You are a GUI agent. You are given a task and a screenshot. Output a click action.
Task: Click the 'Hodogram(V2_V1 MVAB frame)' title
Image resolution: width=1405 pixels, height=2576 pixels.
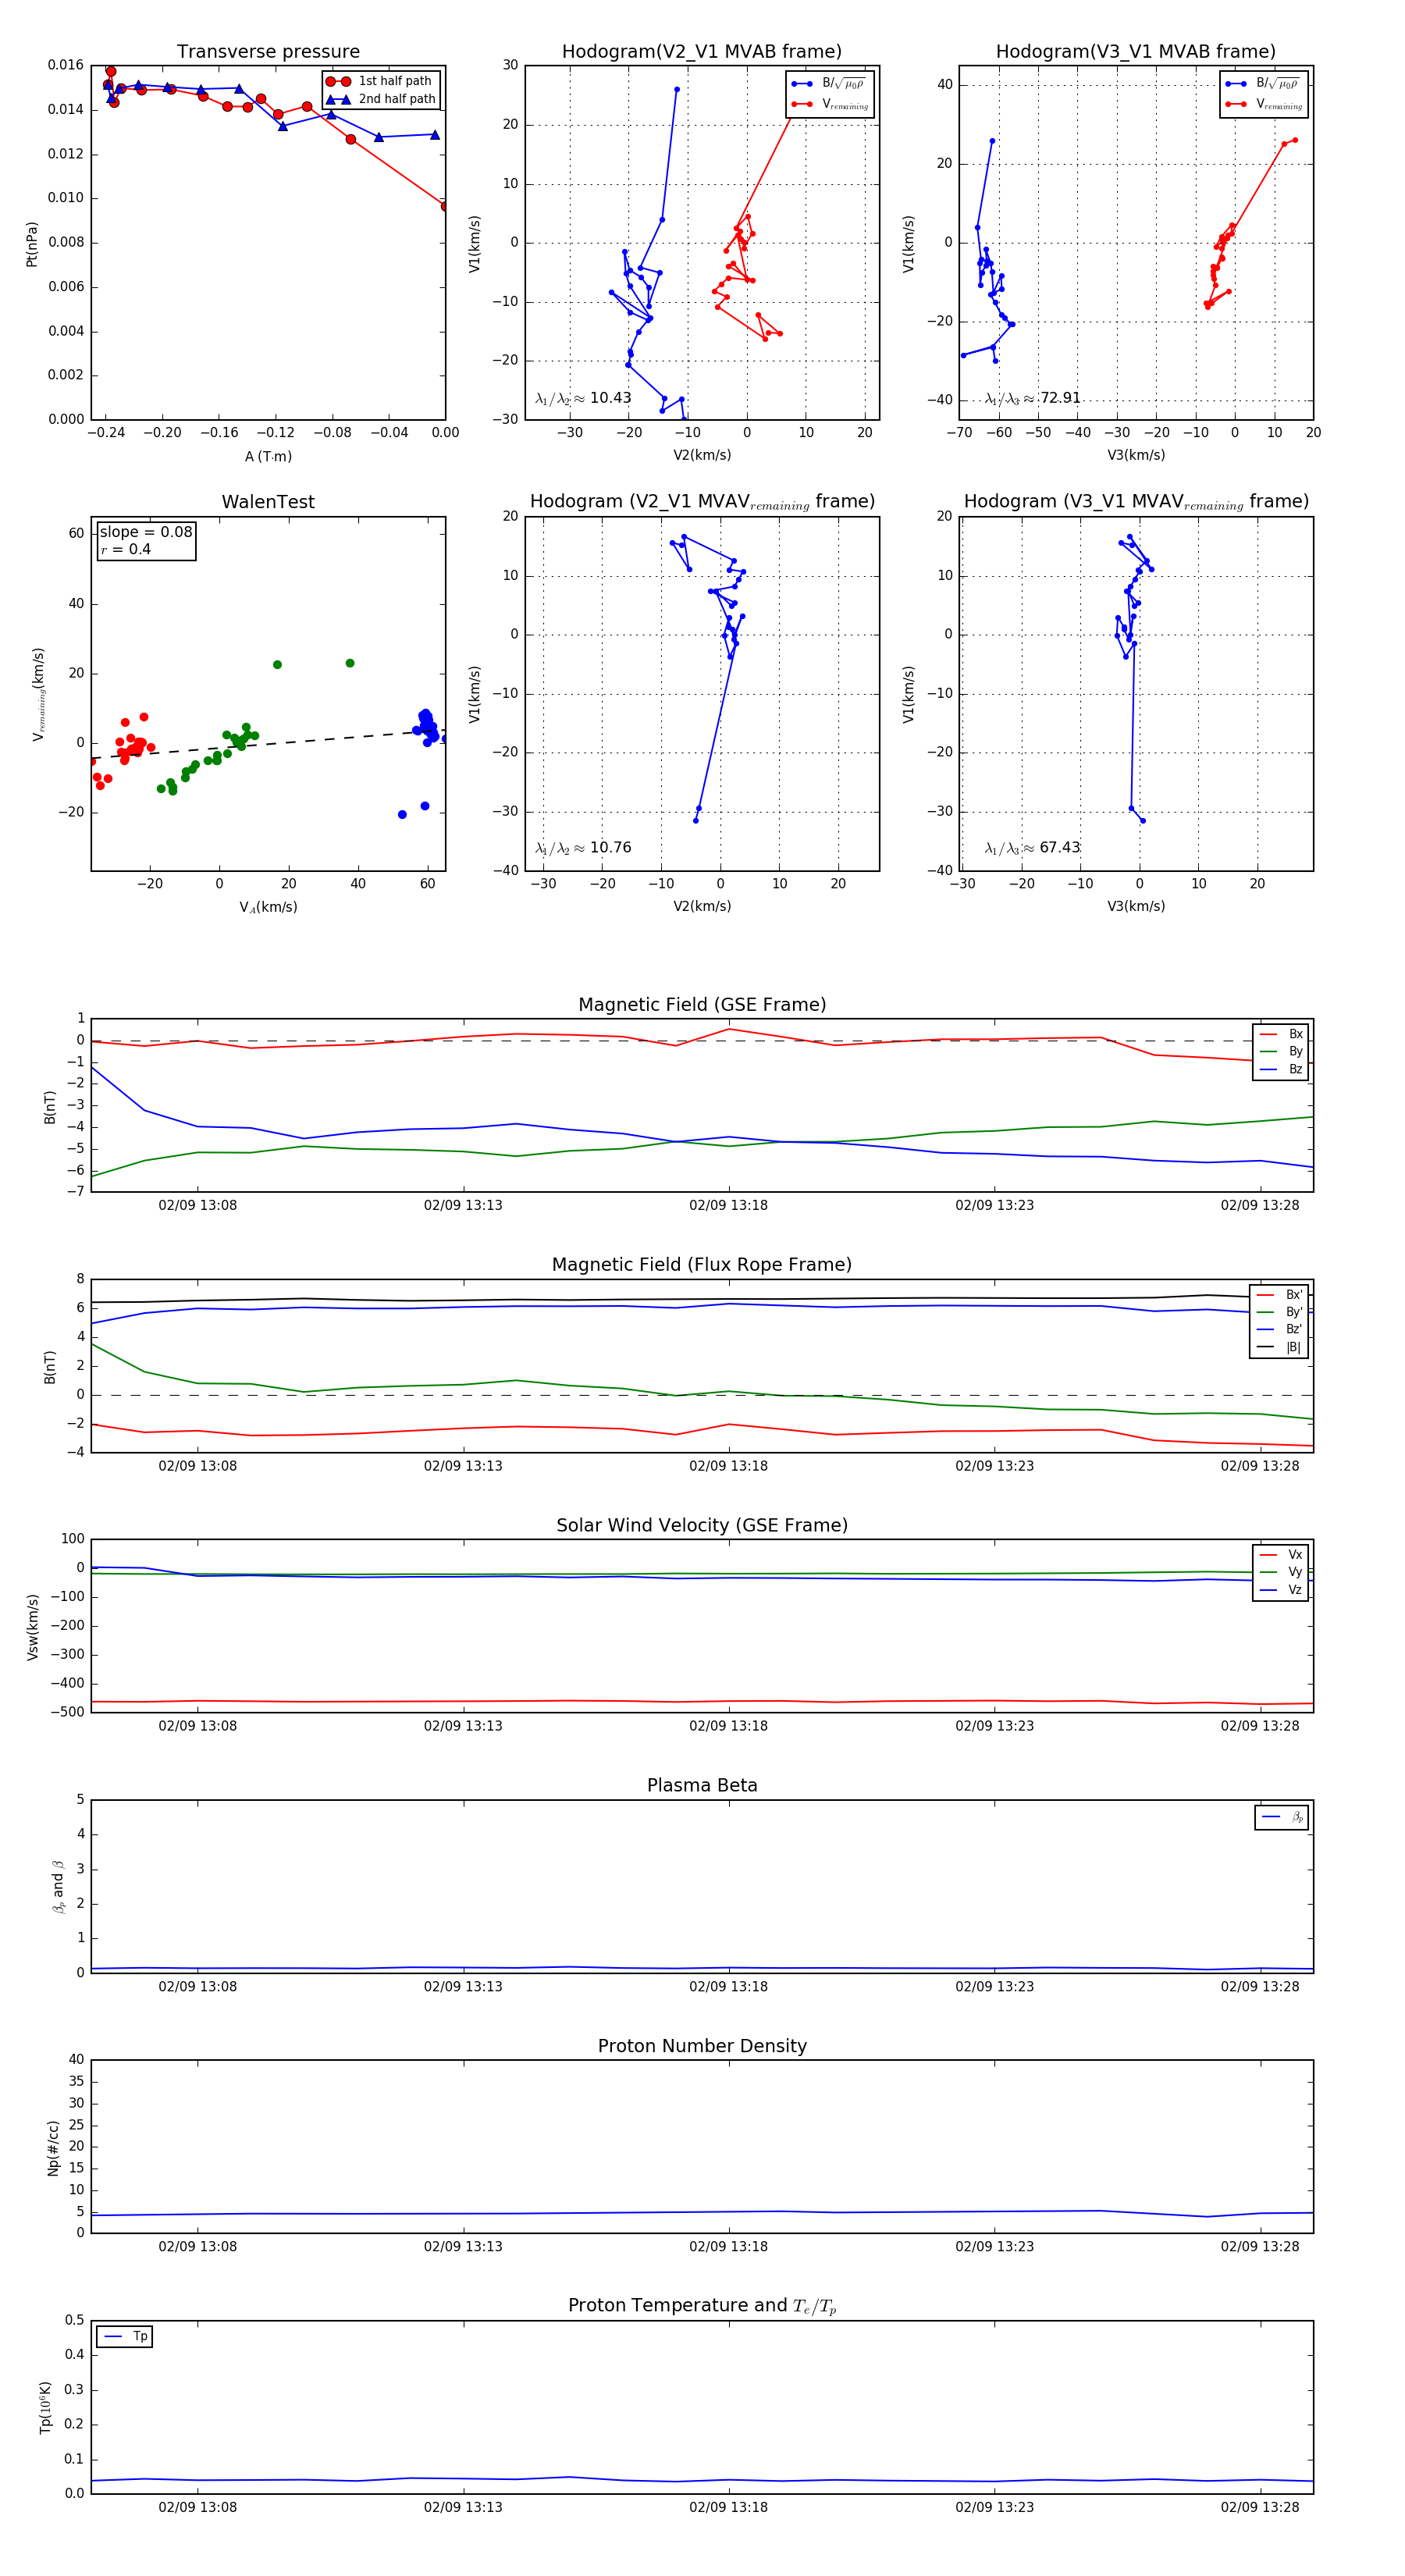(702, 52)
